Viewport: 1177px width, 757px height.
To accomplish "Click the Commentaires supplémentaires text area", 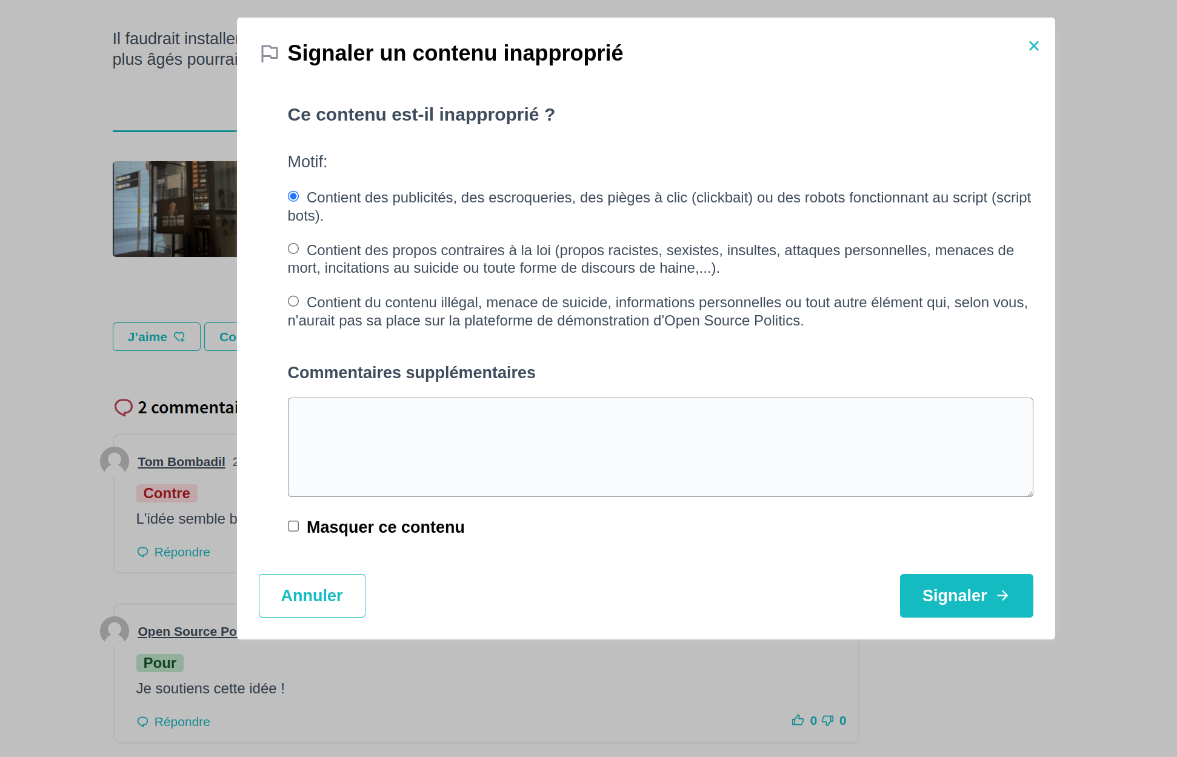I will point(660,447).
